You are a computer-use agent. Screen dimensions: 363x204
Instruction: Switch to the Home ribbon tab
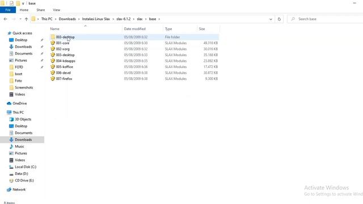click(x=24, y=10)
